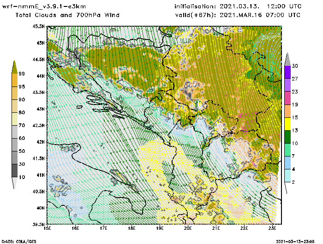
Task: Click the violet 27–30 wind legend swatch
Action: [x=287, y=72]
